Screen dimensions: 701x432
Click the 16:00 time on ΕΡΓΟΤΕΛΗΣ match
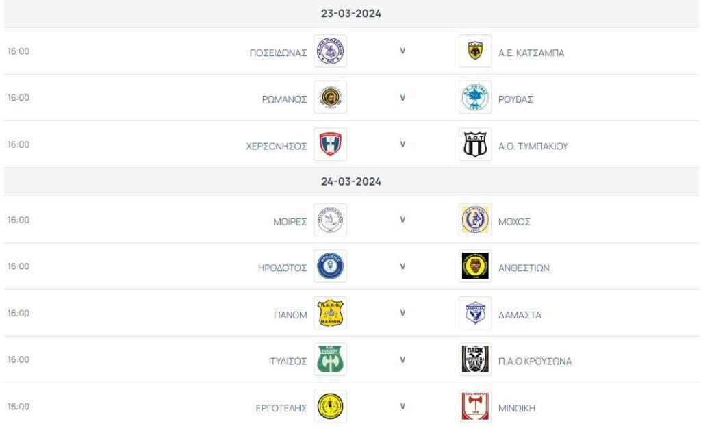pyautogui.click(x=18, y=407)
